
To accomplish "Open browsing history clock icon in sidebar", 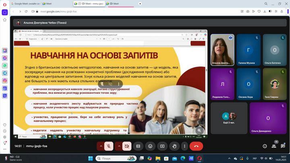I will (5, 131).
